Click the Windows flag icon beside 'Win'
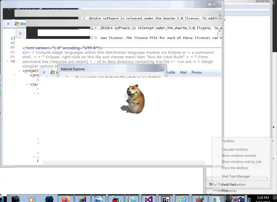The height and width of the screenshot is (202, 277). click(17, 24)
